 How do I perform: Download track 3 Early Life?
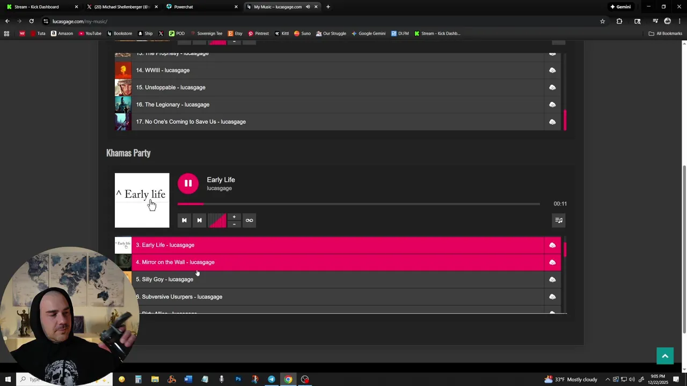click(552, 245)
